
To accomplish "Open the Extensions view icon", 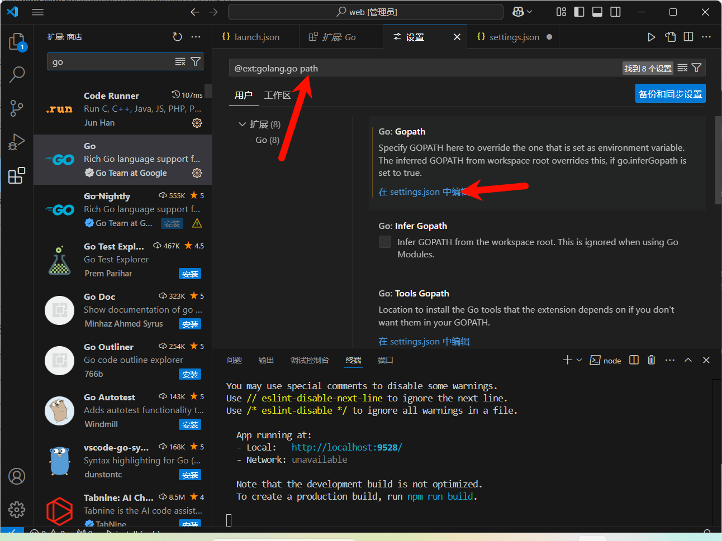I will (17, 175).
